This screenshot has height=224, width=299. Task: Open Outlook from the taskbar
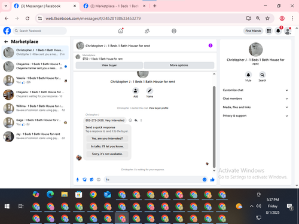108,194
